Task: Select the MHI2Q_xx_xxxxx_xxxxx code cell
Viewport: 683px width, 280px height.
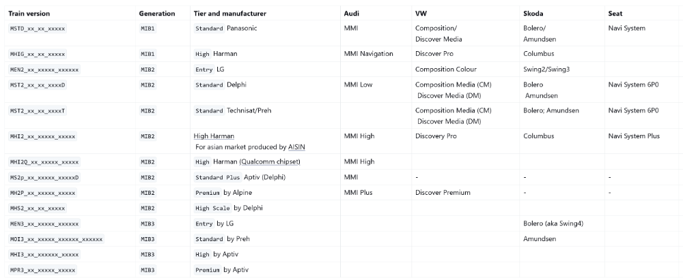Action: coord(44,162)
